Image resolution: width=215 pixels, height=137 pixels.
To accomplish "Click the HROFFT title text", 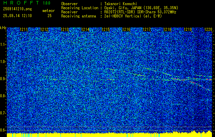I will 21,3.
